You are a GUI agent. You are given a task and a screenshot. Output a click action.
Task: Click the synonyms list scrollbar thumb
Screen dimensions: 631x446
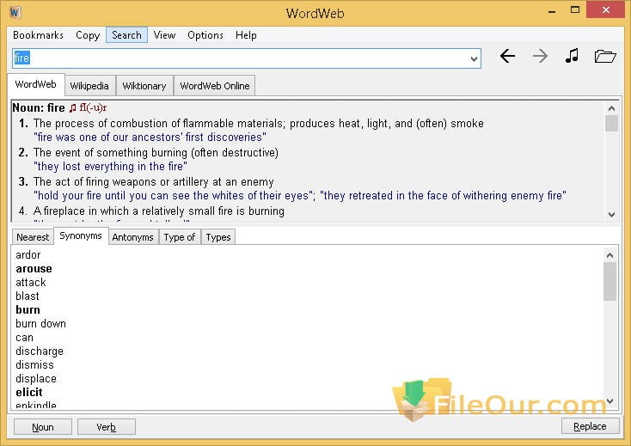tap(610, 282)
